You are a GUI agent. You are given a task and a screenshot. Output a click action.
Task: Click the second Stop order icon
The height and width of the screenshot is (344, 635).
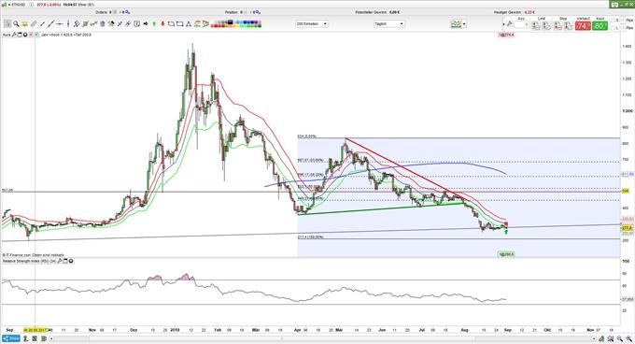(568, 25)
